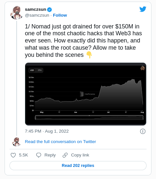Open the 7:45 PM Aug 1, 2022 timestamp
Screen dimensions: 156x179
[x=47, y=131]
